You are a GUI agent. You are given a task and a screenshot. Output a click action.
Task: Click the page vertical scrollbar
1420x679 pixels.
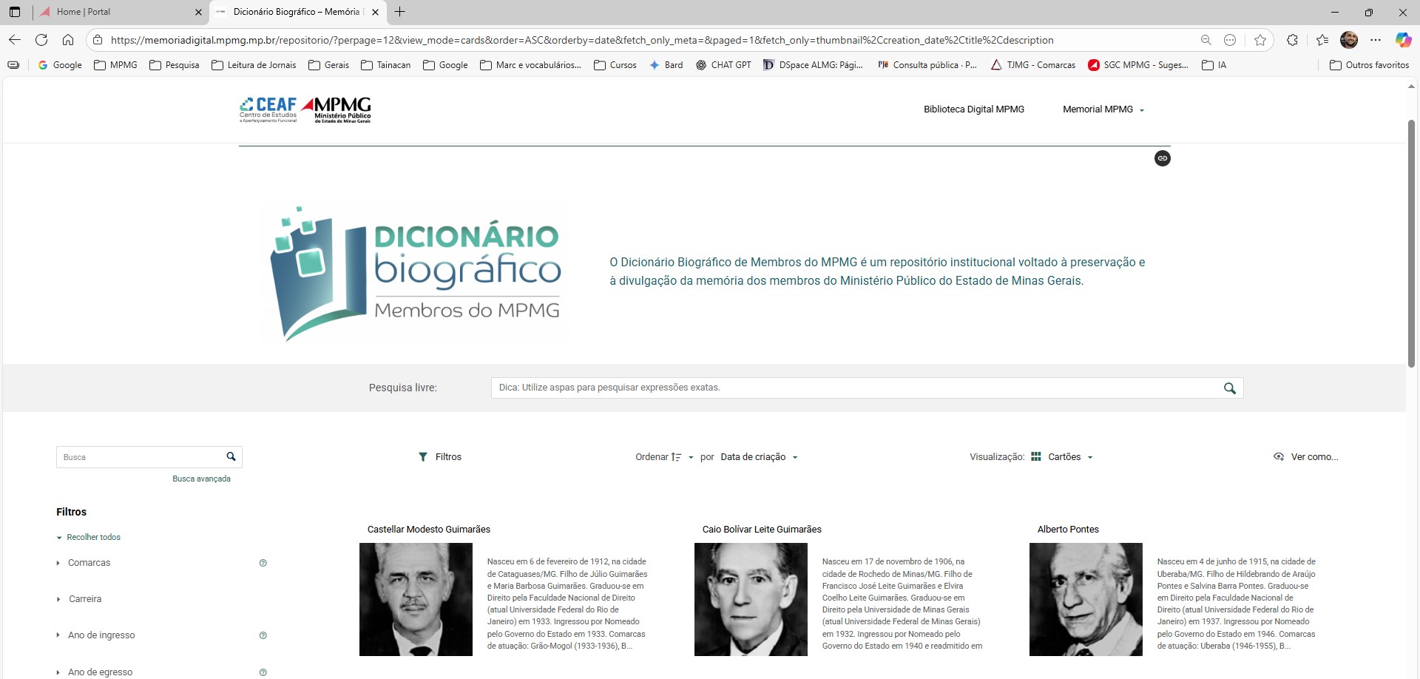(x=1411, y=244)
